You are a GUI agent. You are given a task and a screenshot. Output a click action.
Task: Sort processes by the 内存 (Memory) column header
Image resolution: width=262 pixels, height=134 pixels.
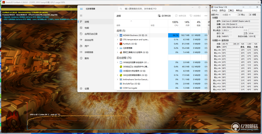pos(185,24)
